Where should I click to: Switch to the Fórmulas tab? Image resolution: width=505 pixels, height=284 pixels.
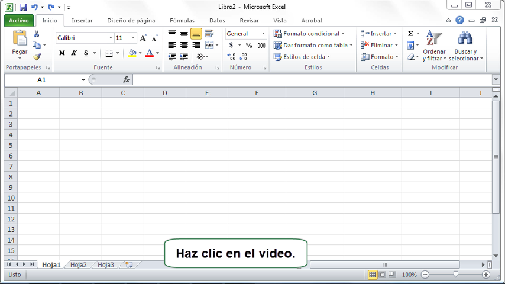(182, 20)
